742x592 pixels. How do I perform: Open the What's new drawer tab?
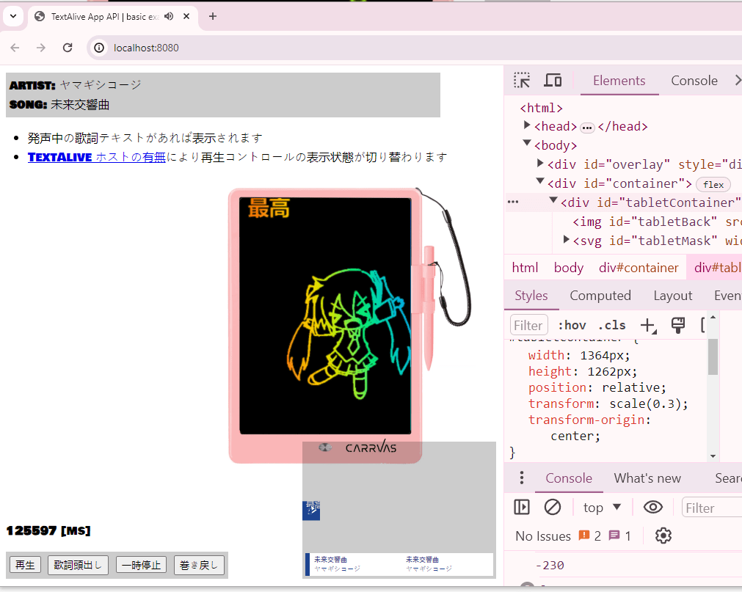click(647, 478)
